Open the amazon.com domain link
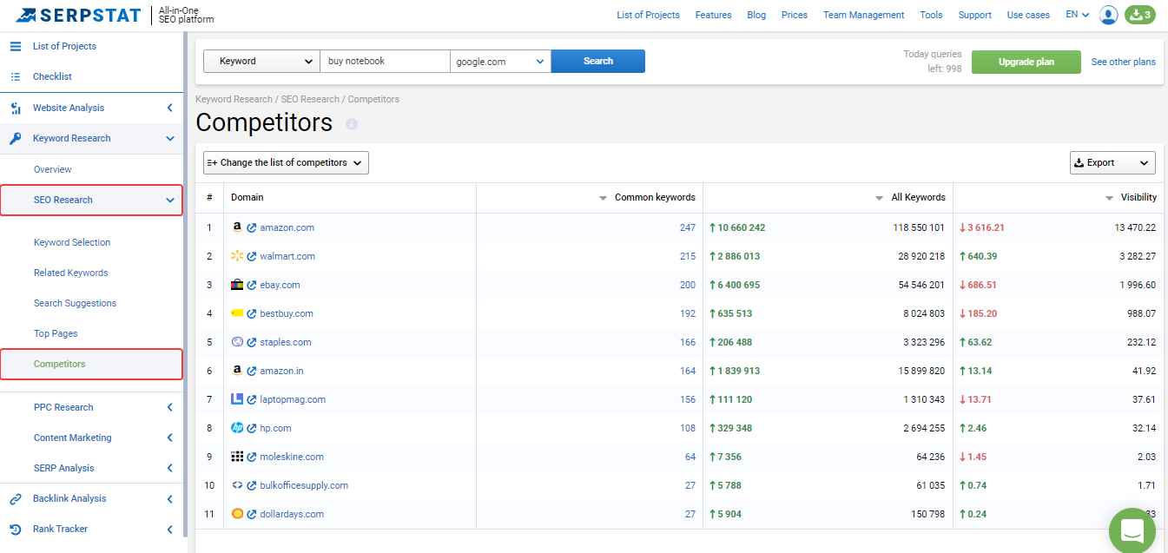This screenshot has height=553, width=1168. point(287,227)
